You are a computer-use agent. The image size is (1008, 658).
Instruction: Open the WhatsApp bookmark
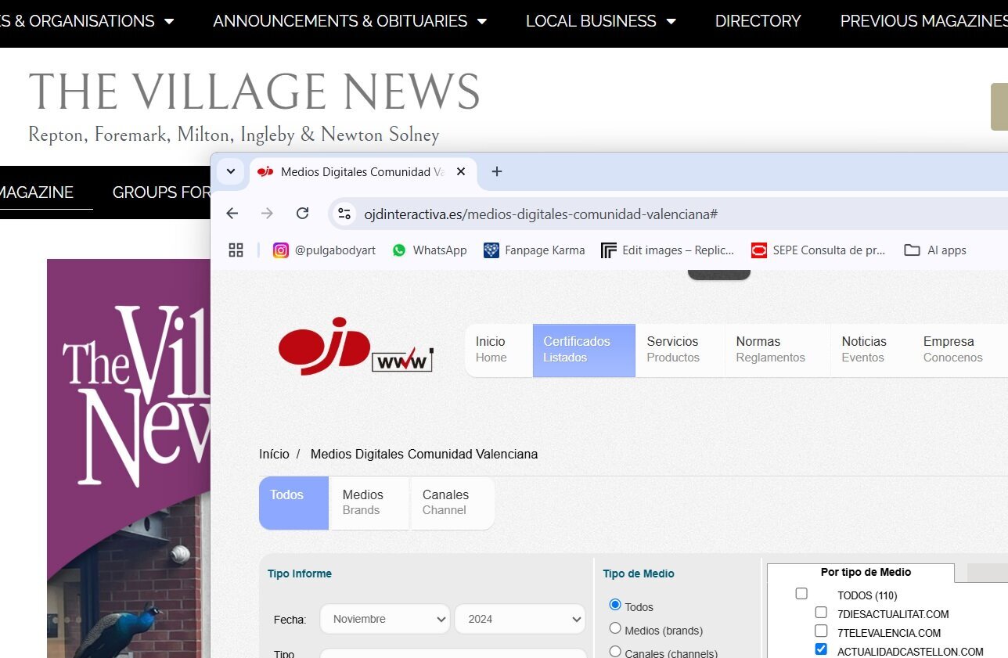tap(430, 250)
